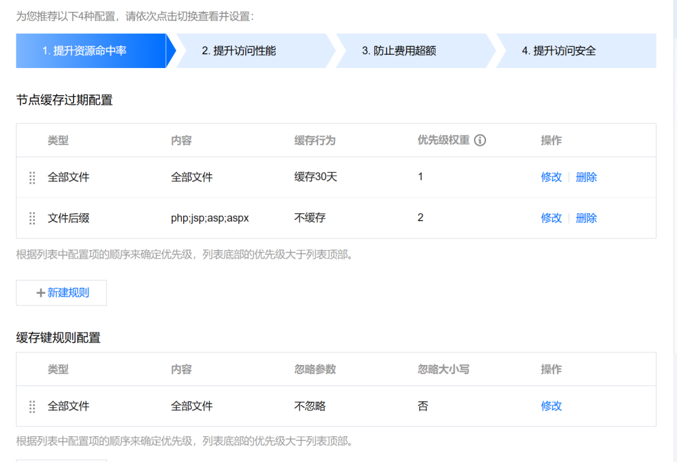
Task: Click the drag handle beside 文件后缀 rule
Action: click(32, 218)
